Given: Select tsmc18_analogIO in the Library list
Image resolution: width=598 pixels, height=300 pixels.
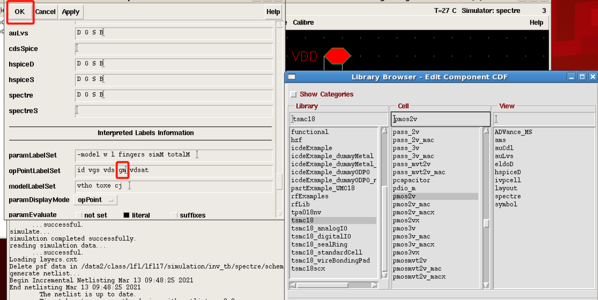Looking at the screenshot, I should click(319, 228).
